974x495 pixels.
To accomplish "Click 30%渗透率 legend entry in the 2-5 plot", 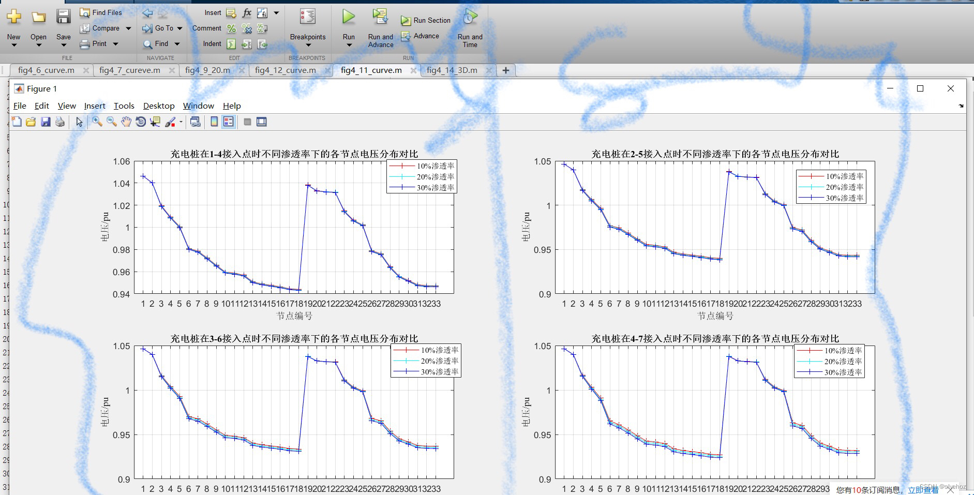I will click(831, 198).
